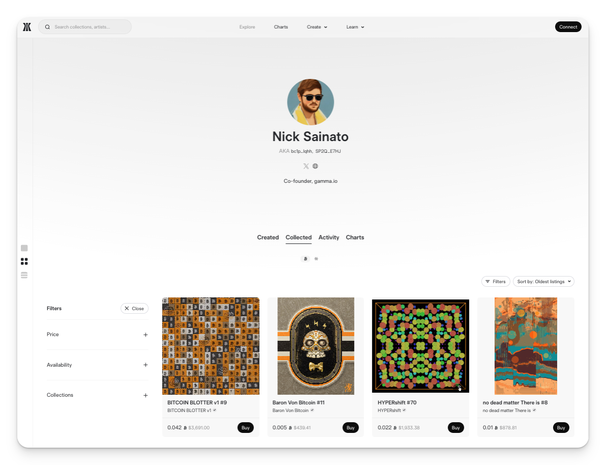The height and width of the screenshot is (465, 606).
Task: Select the grid view layout icon
Action: [24, 261]
